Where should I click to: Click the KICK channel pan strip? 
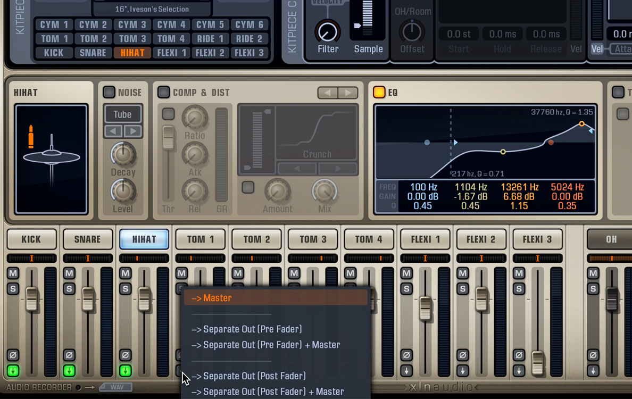click(31, 259)
